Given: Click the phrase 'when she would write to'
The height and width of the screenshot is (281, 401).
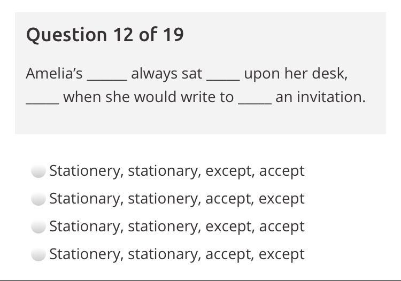Looking at the screenshot, I should tap(148, 97).
